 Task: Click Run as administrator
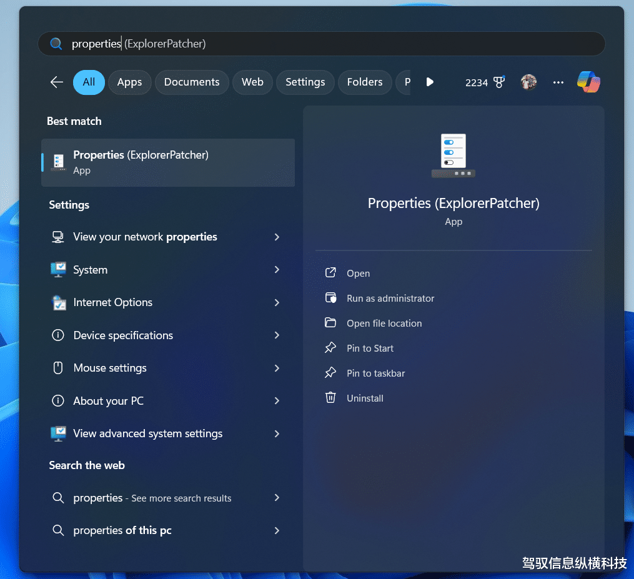click(x=390, y=299)
